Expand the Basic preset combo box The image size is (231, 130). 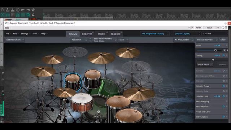[189, 28]
